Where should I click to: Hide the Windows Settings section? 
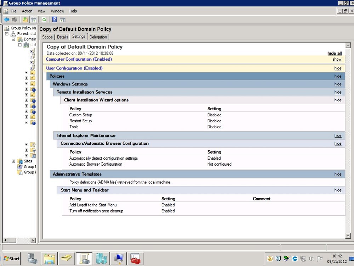338,84
